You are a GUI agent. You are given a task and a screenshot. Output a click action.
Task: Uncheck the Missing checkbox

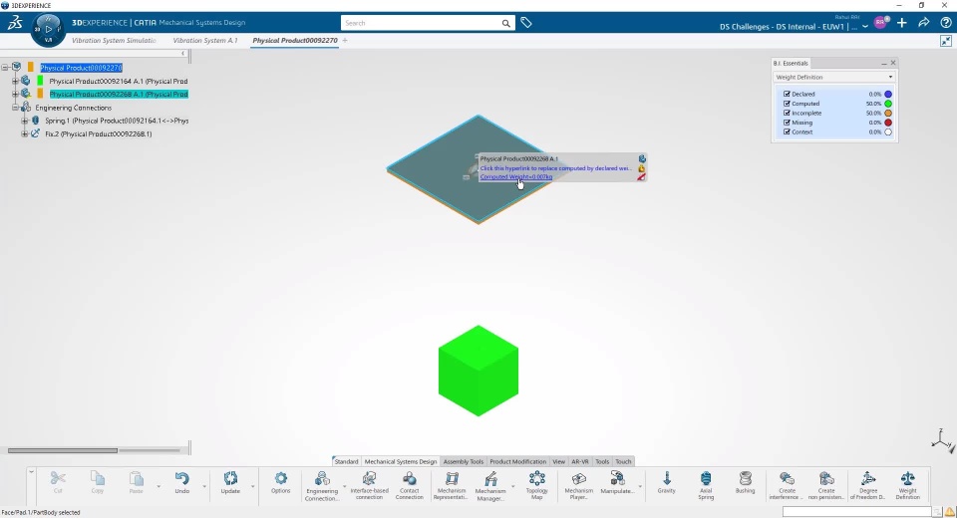pyautogui.click(x=787, y=123)
